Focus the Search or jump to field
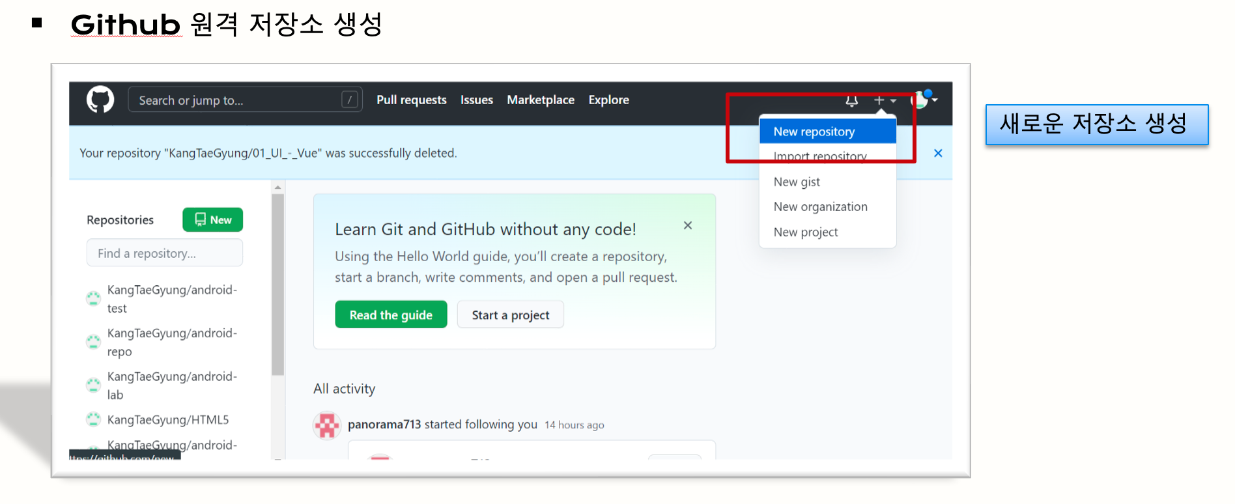 245,100
